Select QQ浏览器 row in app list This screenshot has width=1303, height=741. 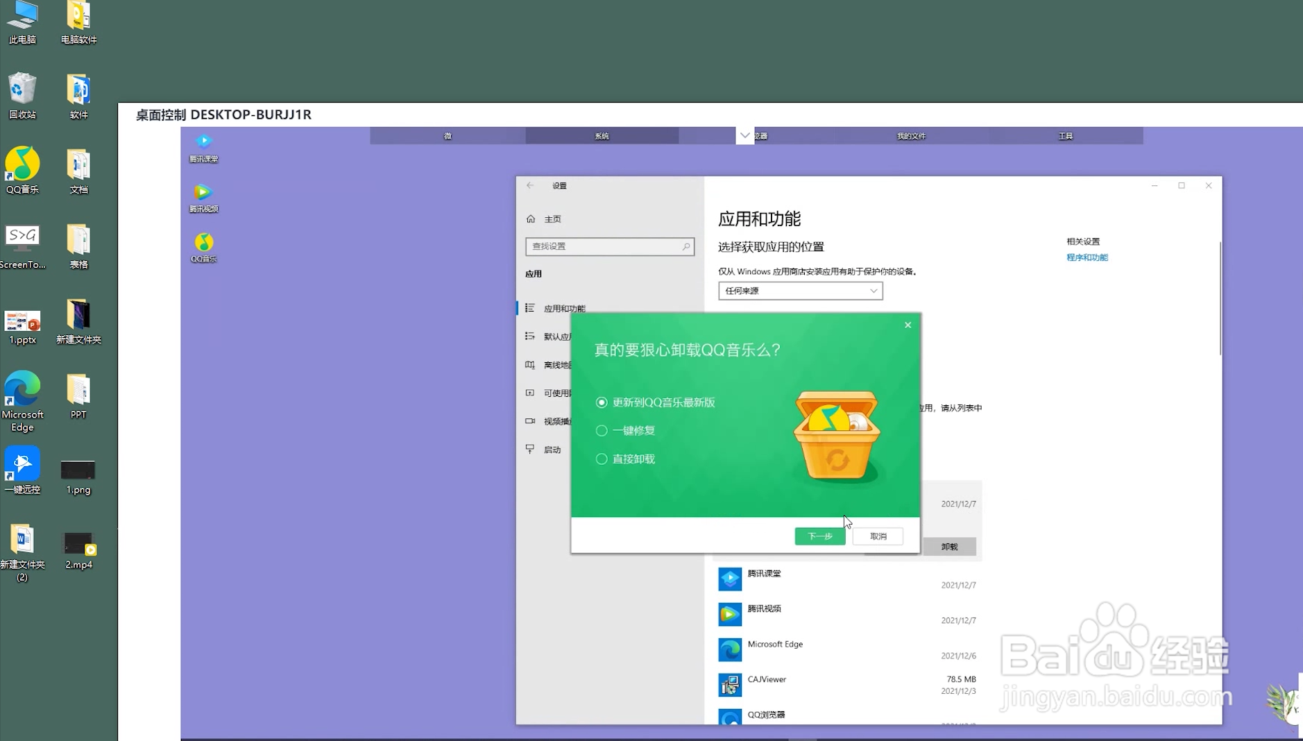pyautogui.click(x=848, y=716)
